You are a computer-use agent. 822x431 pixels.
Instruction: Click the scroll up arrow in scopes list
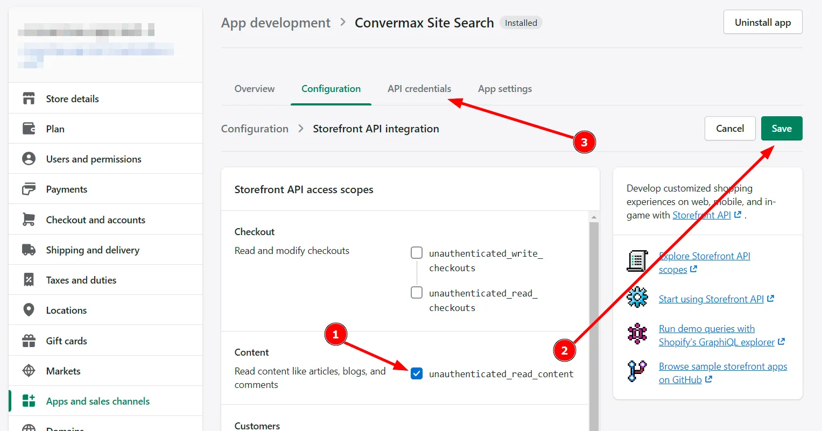point(594,217)
